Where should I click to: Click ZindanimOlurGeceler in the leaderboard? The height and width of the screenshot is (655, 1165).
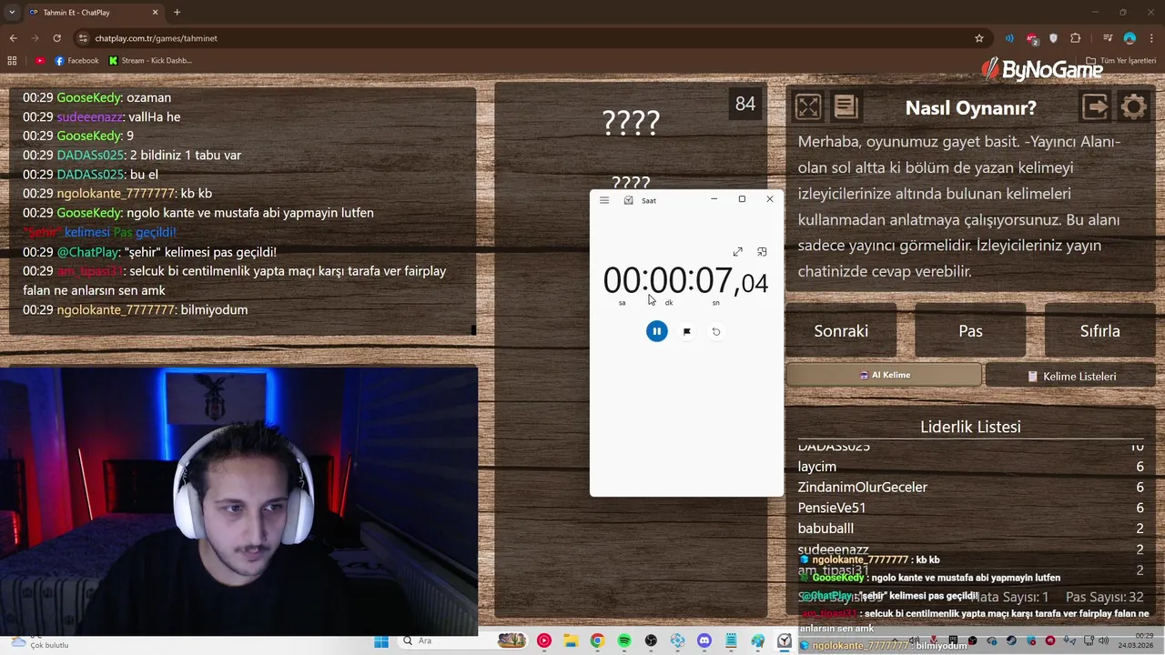[863, 488]
